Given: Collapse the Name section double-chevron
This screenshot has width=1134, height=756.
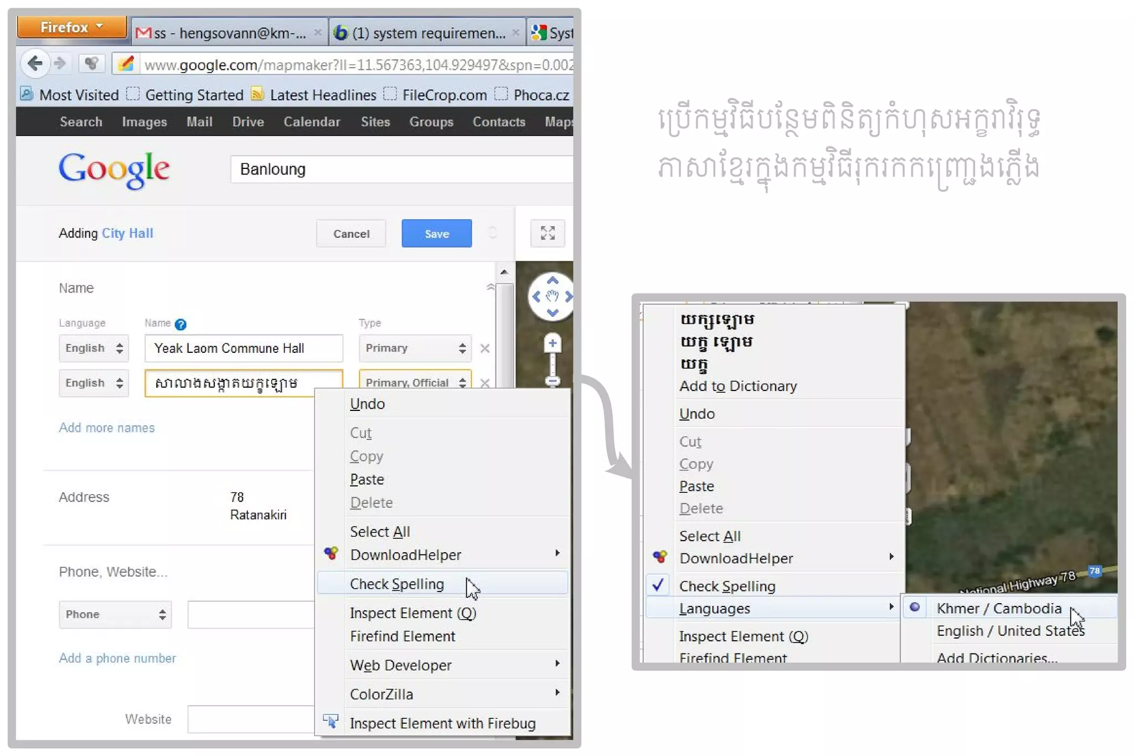Looking at the screenshot, I should tap(490, 287).
